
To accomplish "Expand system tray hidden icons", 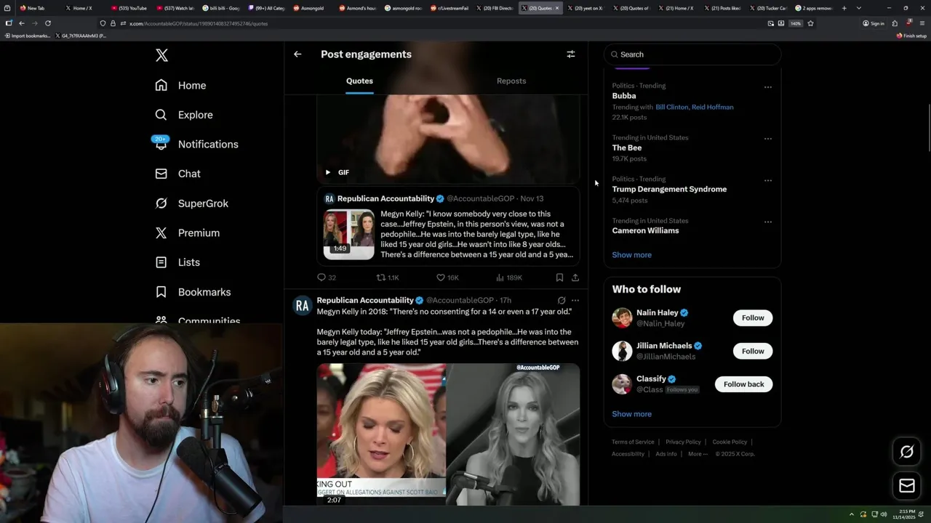I will 851,514.
